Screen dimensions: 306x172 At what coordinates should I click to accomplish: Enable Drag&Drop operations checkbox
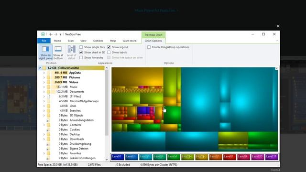[149, 47]
